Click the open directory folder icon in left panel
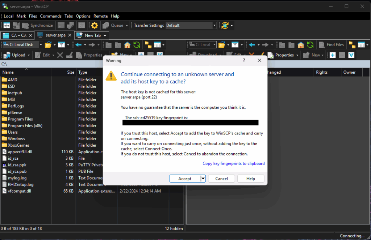 coord(48,44)
